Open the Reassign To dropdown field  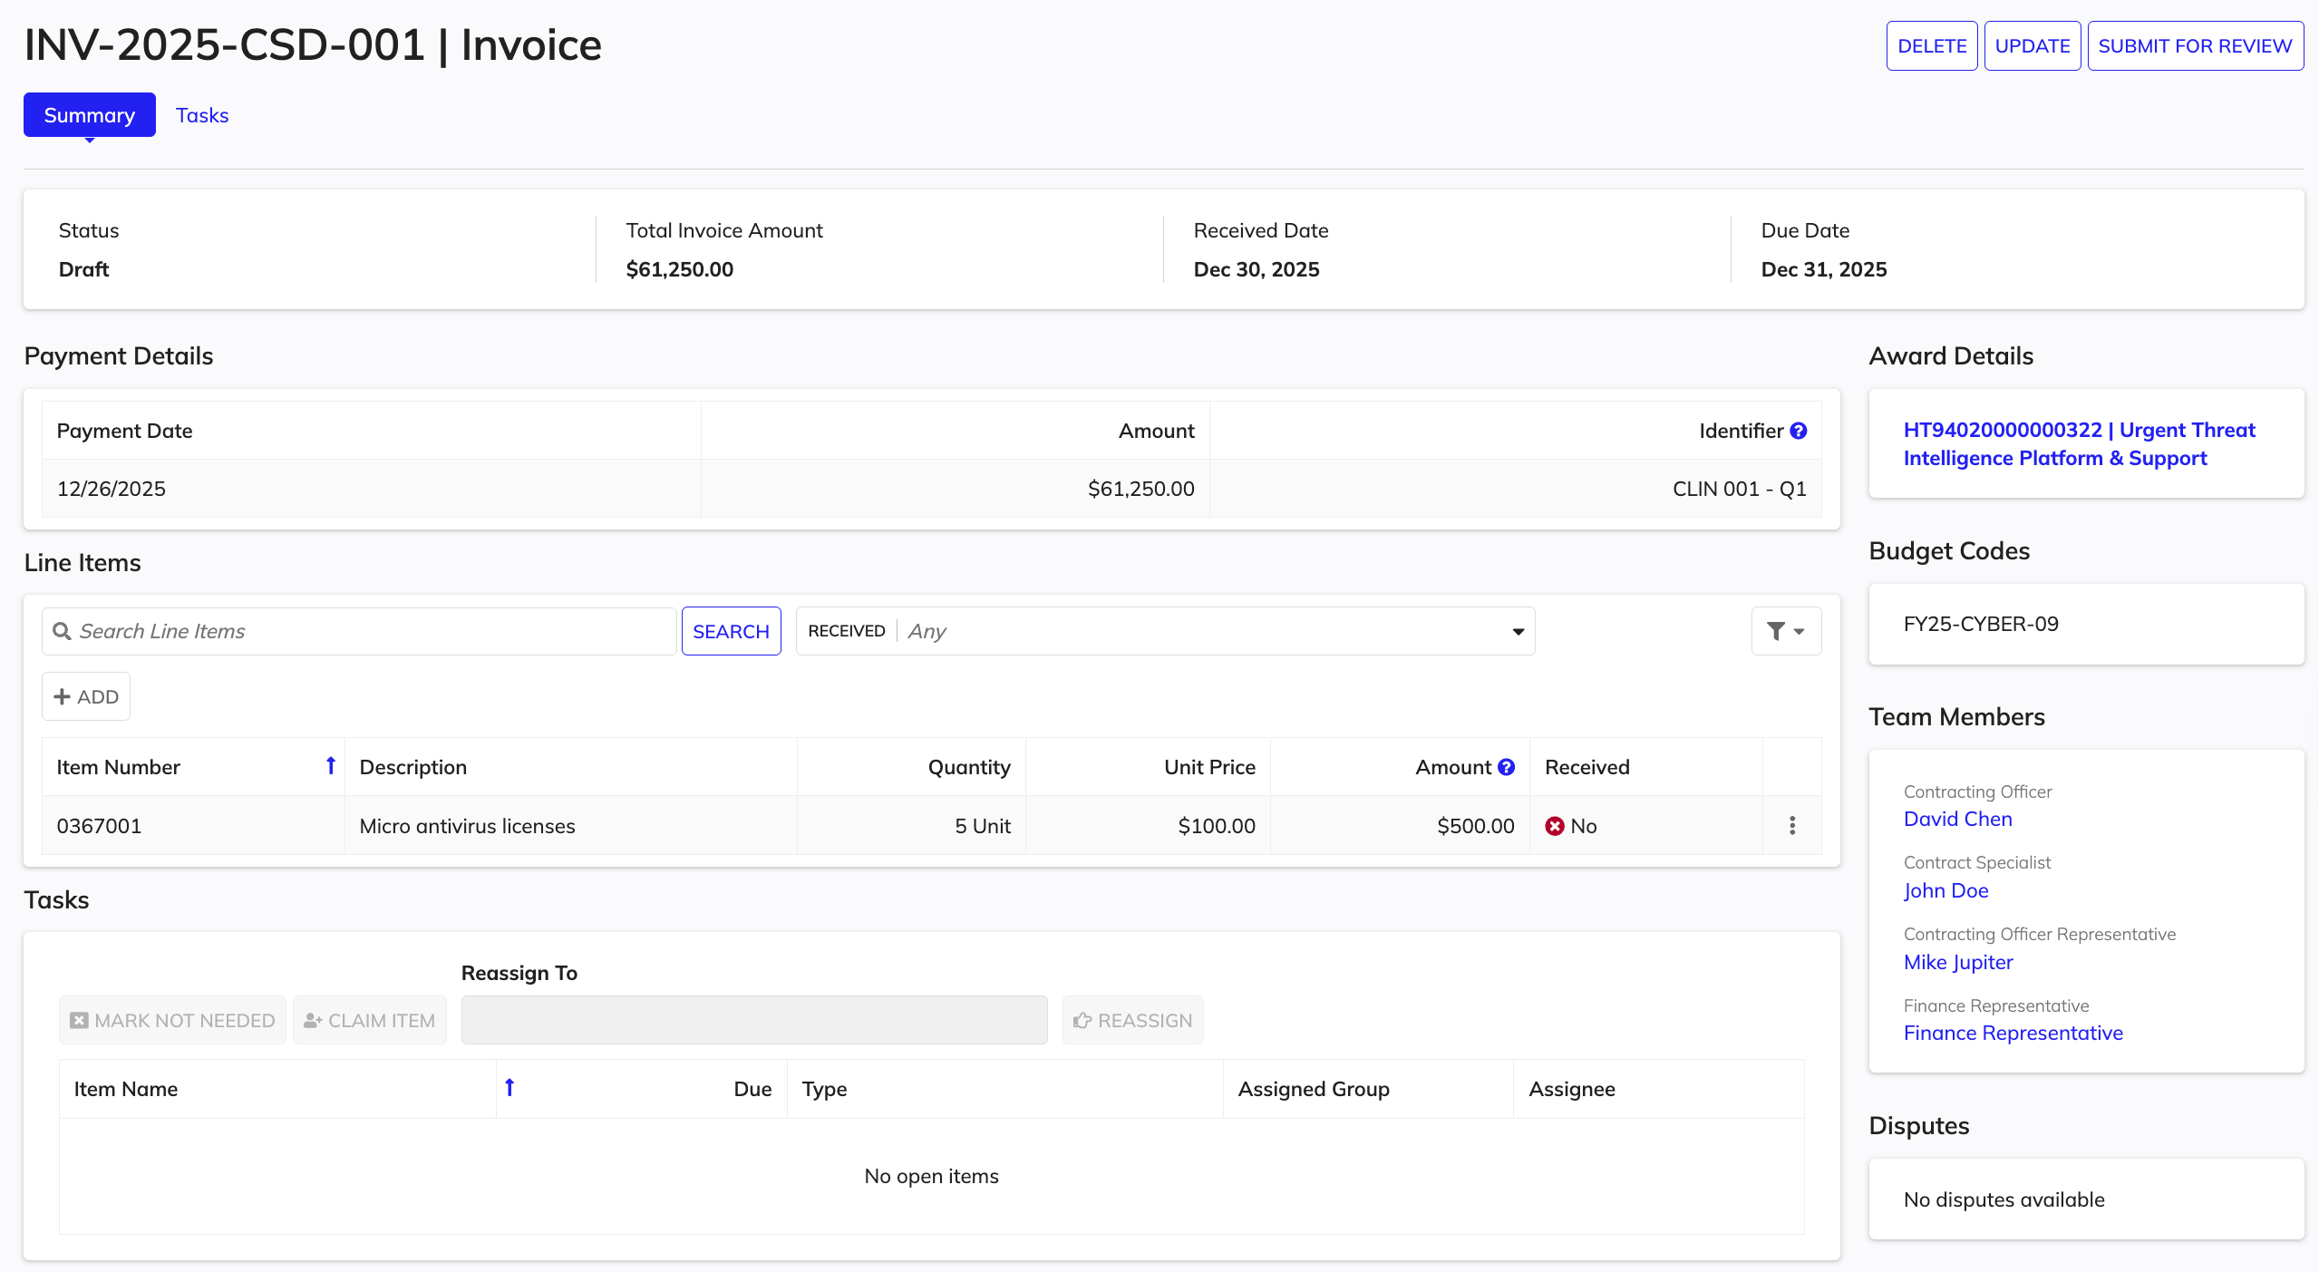point(754,1020)
